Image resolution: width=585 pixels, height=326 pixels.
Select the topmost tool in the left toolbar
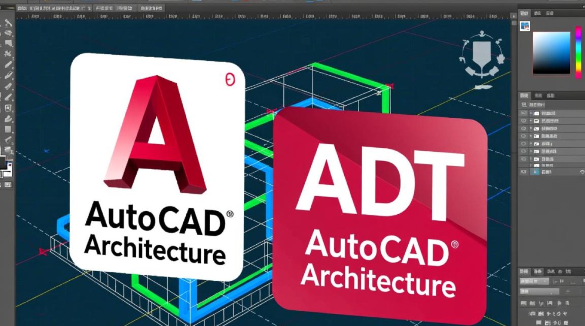(8, 23)
